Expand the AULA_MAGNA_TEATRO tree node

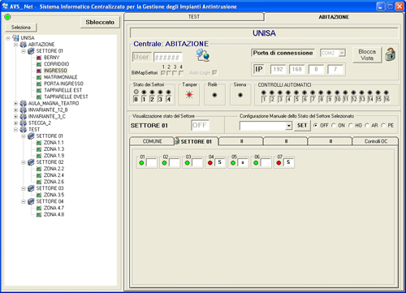click(15, 103)
